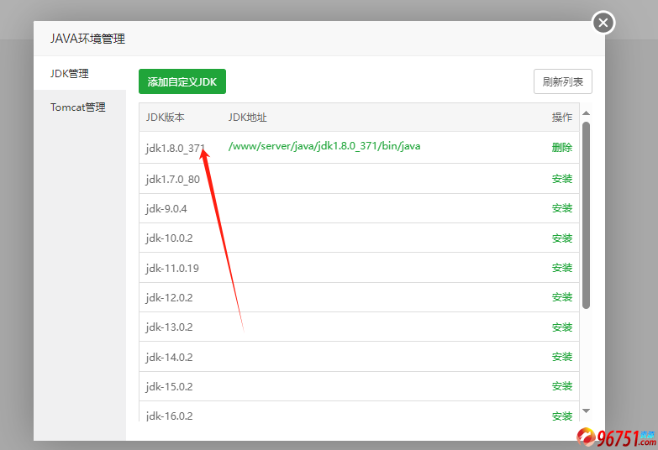Click the JDK地址 column header
Screen dimensions: 658x450
pos(247,118)
